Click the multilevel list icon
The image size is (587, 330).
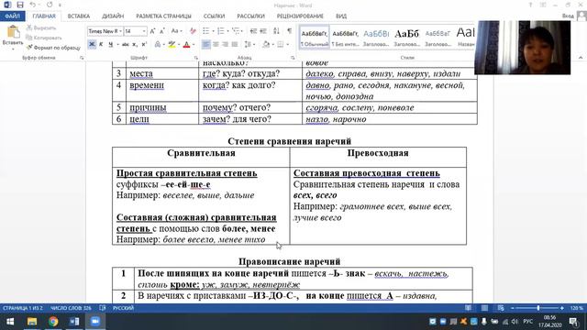click(x=236, y=31)
